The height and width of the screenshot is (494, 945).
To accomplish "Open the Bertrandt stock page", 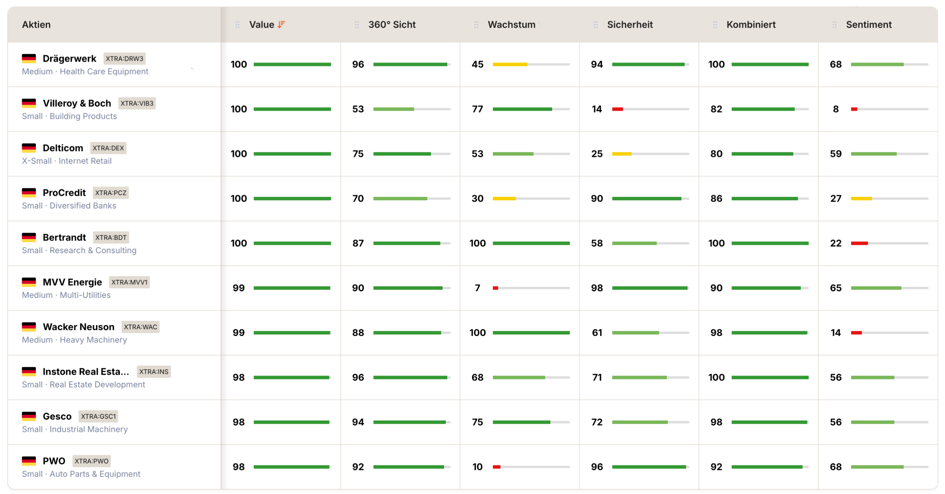I will click(x=64, y=237).
